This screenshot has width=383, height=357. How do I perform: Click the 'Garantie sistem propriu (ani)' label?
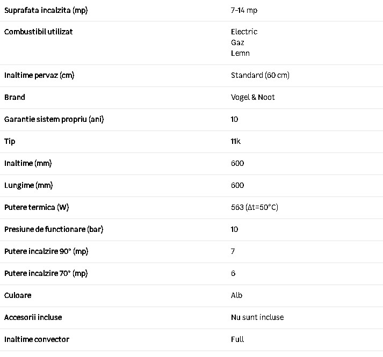click(x=54, y=119)
